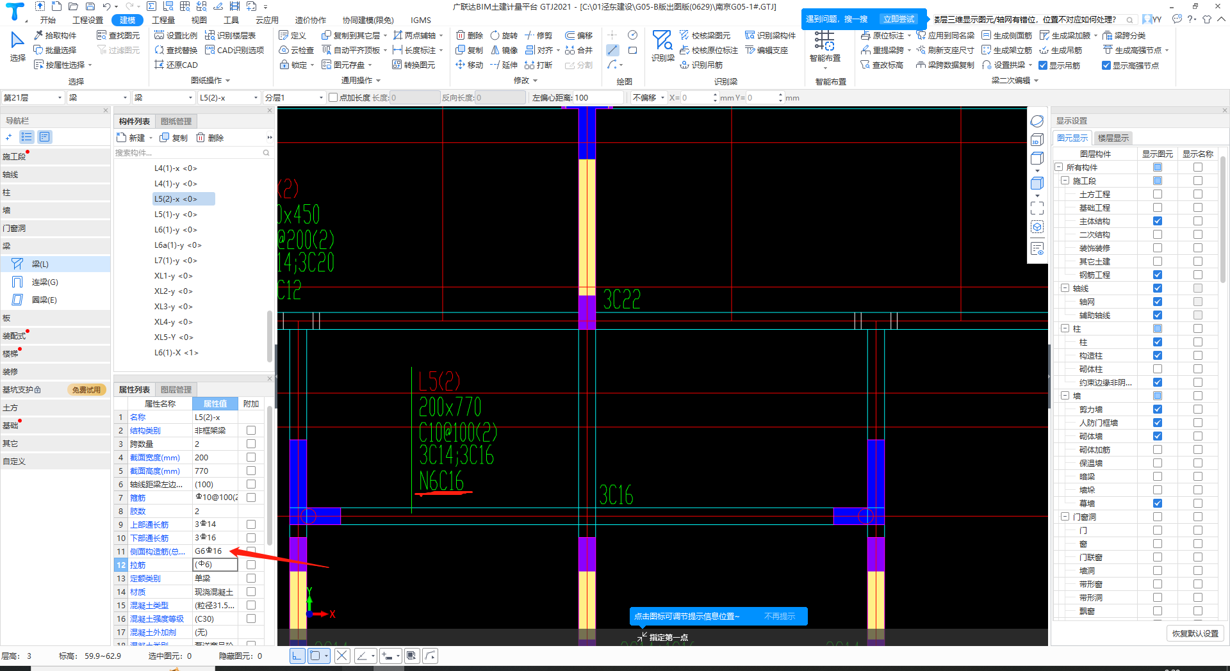The height and width of the screenshot is (671, 1230).
Task: Toggle 剪力墙 display checkbox
Action: (1158, 409)
